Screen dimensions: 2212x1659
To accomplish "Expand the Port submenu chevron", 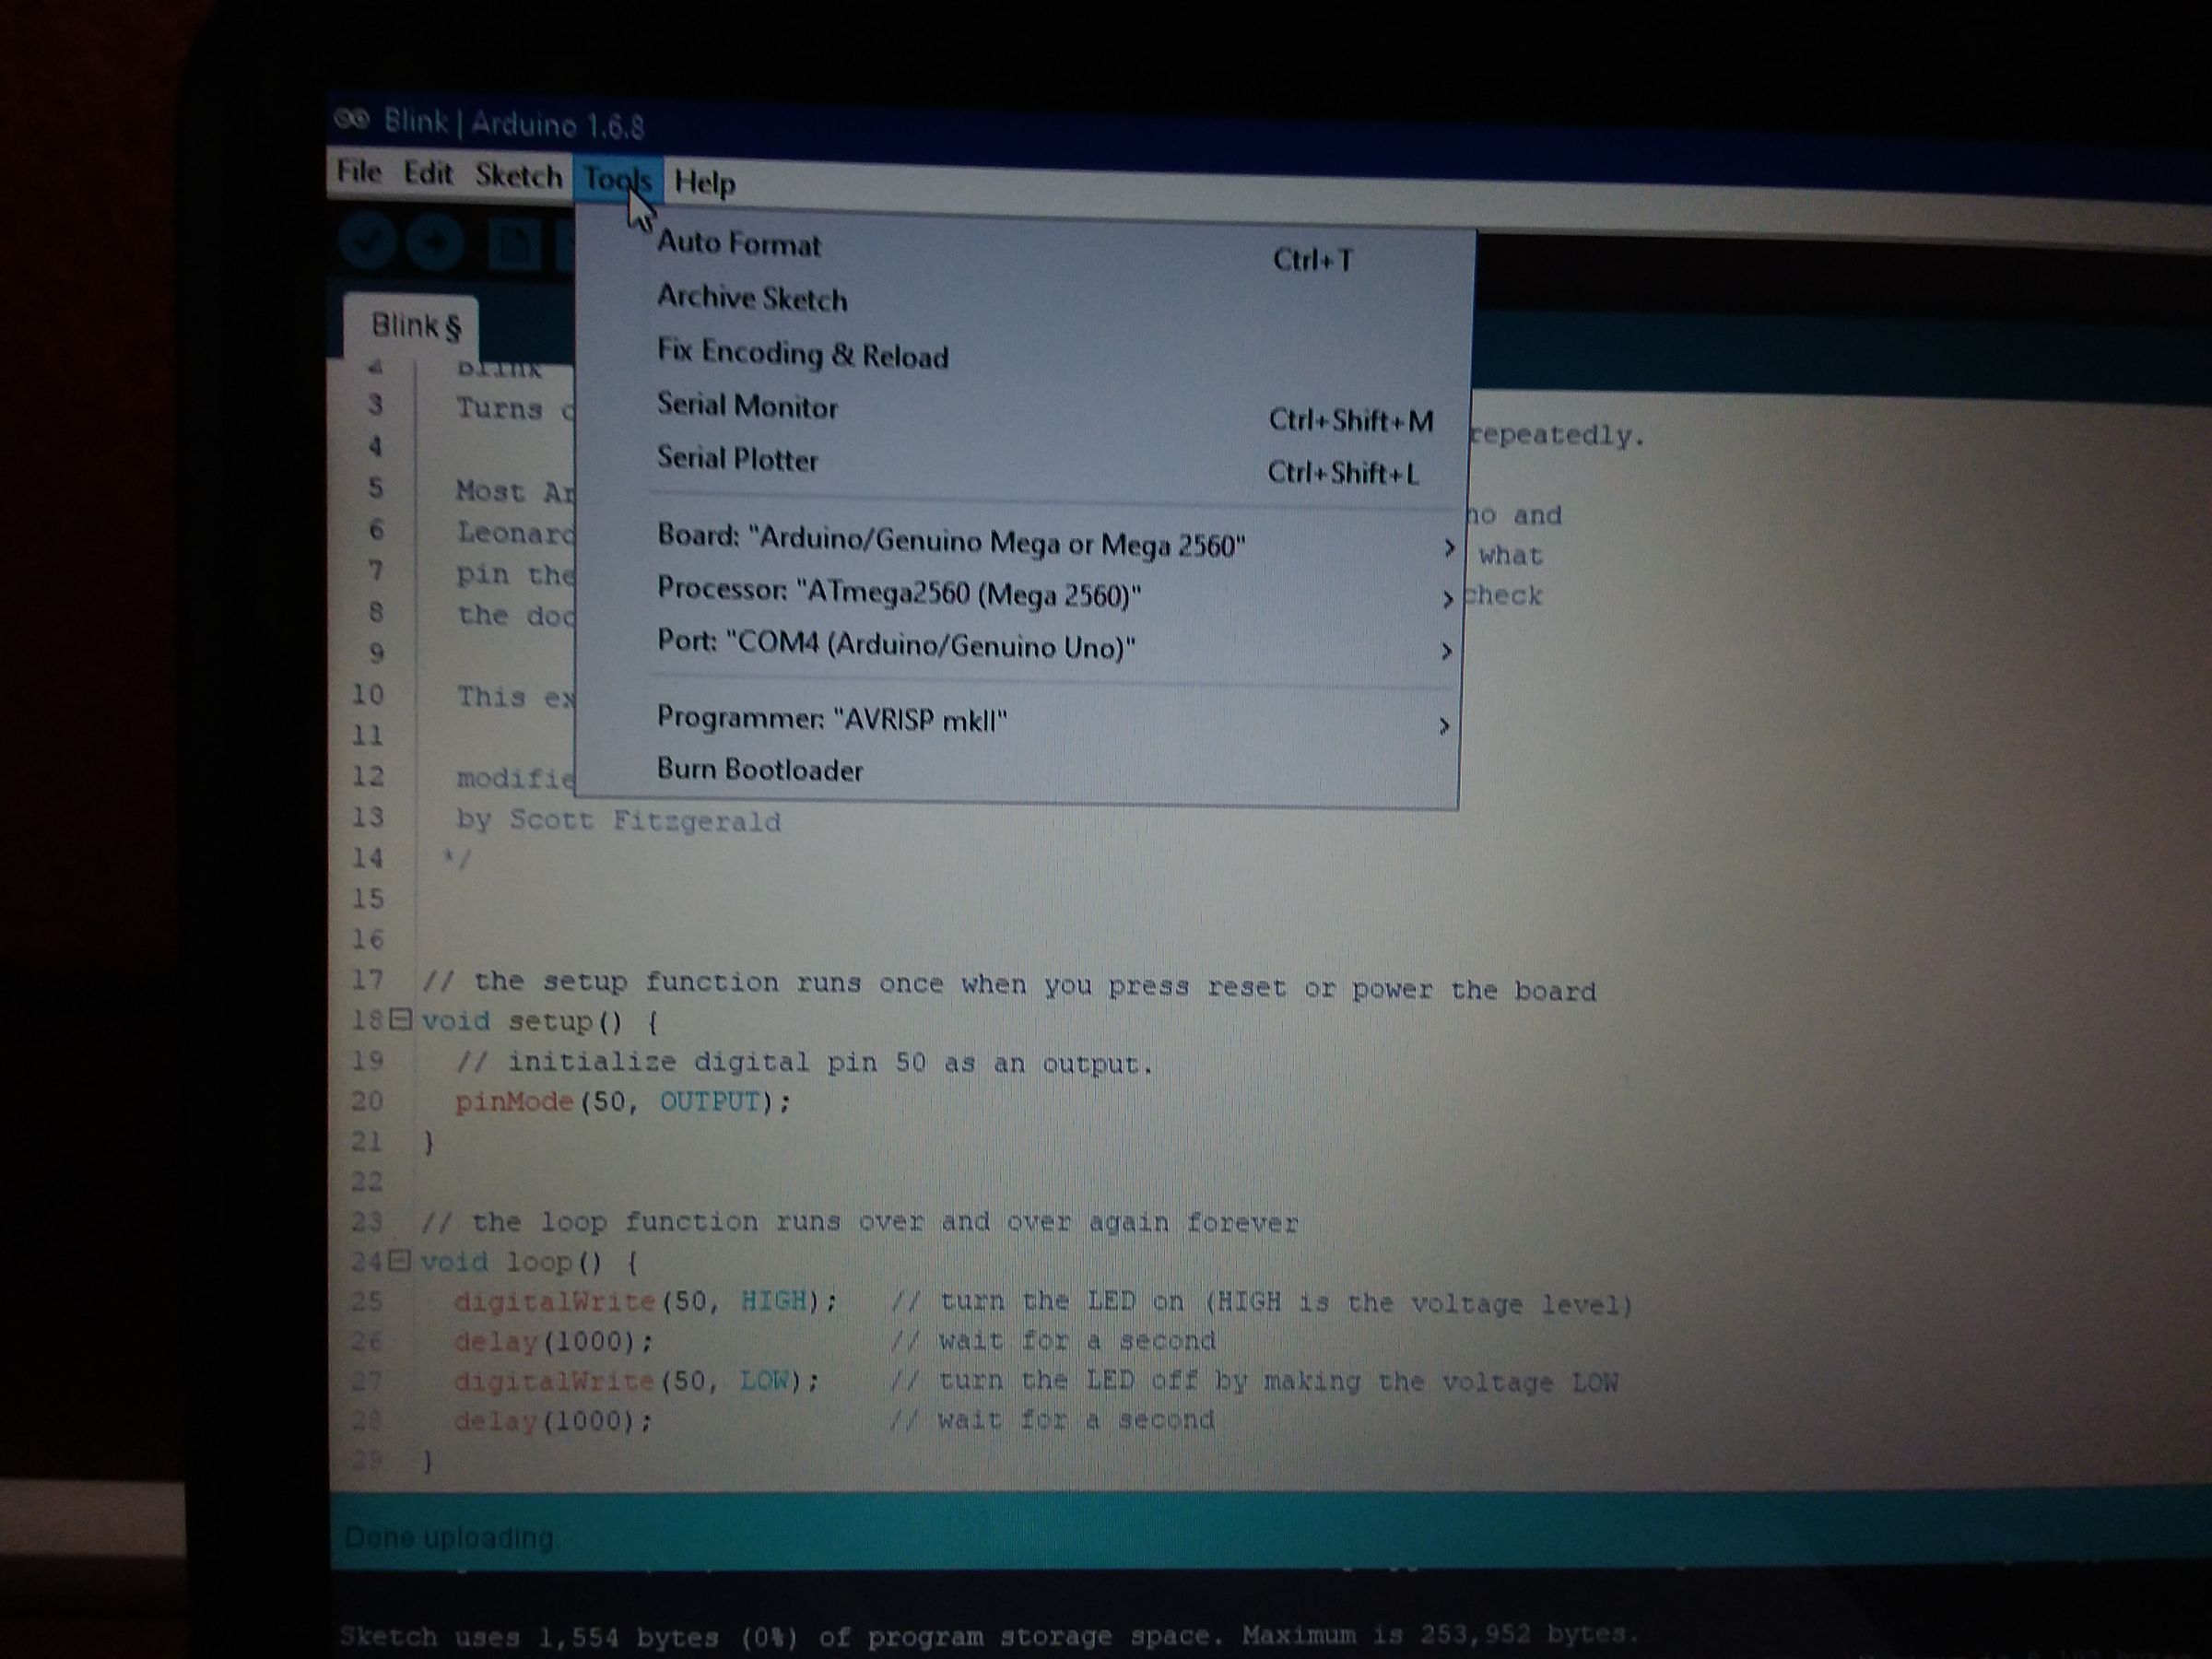I will [x=1446, y=651].
